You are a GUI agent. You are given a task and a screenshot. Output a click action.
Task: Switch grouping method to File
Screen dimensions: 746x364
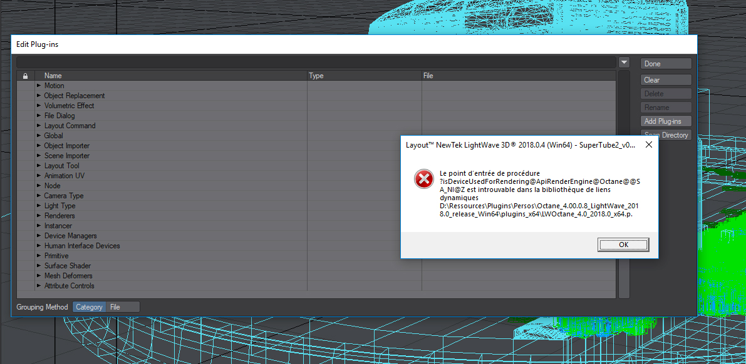[123, 307]
